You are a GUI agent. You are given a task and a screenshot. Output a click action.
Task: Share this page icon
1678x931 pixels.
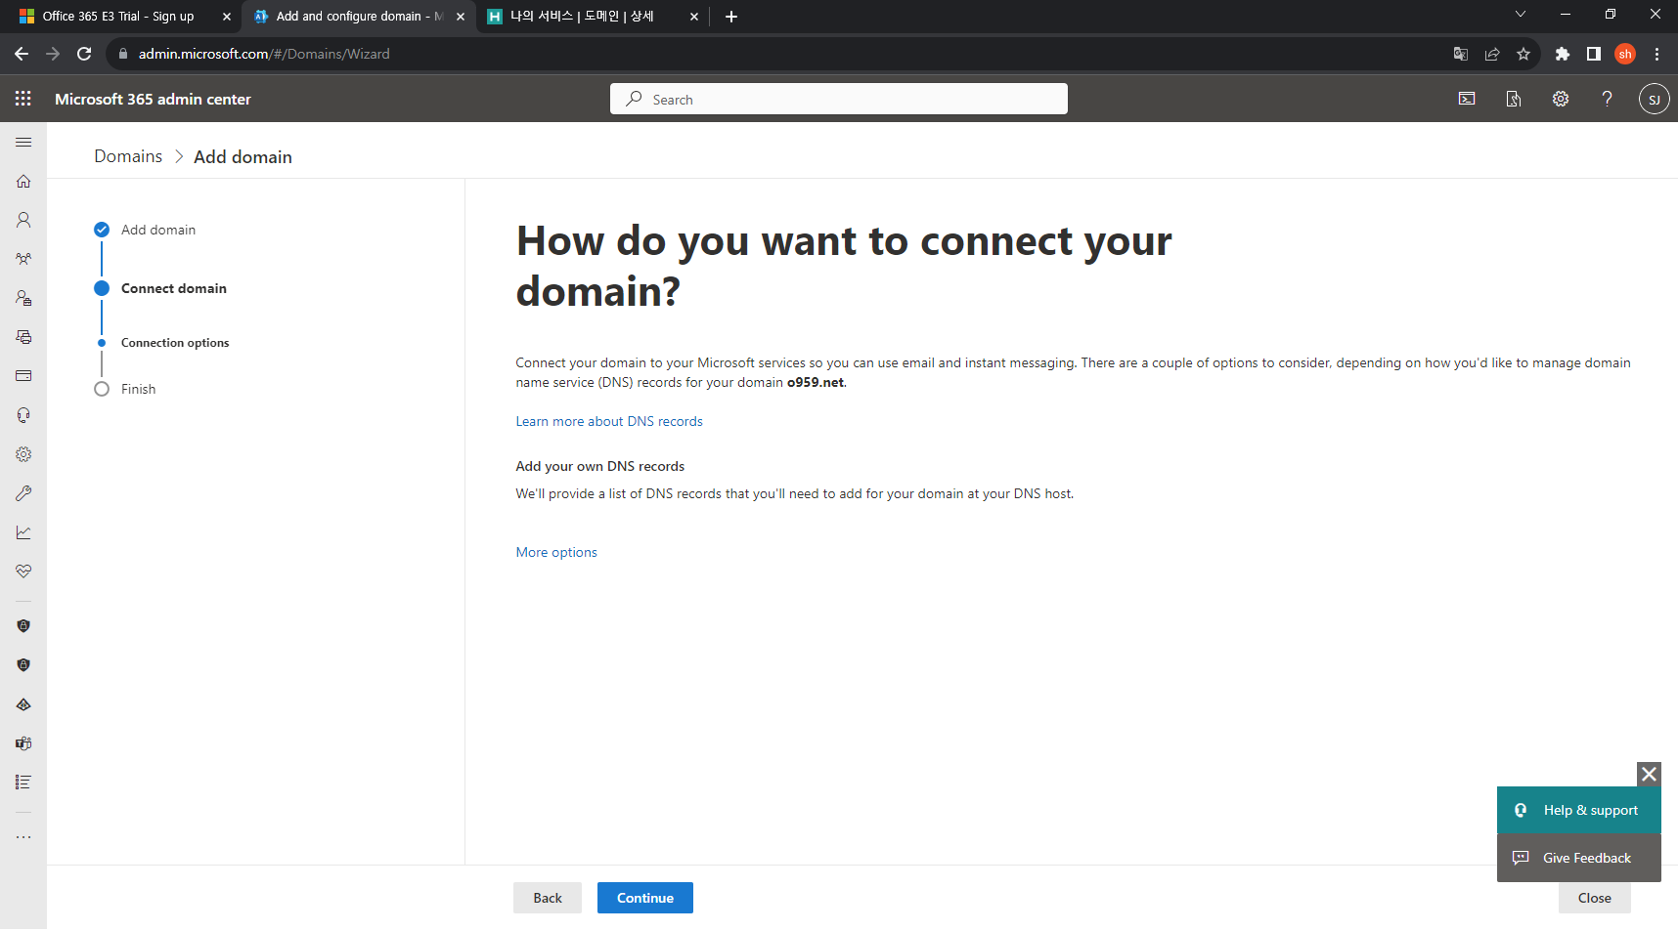(1492, 54)
